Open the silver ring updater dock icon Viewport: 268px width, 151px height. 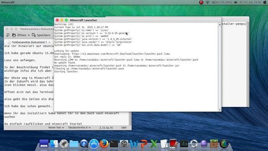click(x=194, y=143)
